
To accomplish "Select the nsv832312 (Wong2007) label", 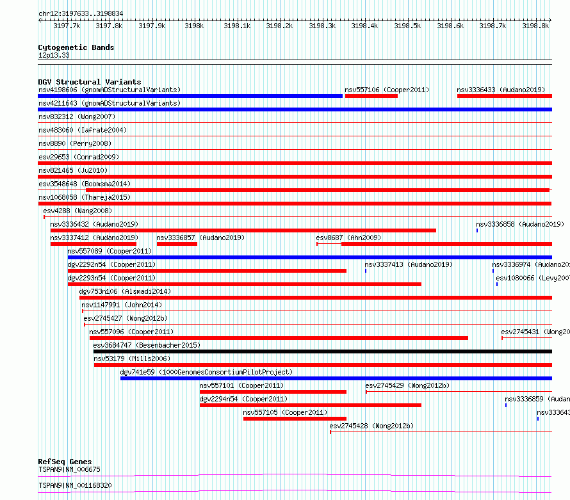I will pos(77,117).
